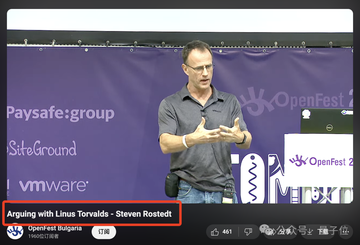Click the thumbs-up like icon
Image resolution: width=360 pixels, height=245 pixels.
(x=215, y=232)
